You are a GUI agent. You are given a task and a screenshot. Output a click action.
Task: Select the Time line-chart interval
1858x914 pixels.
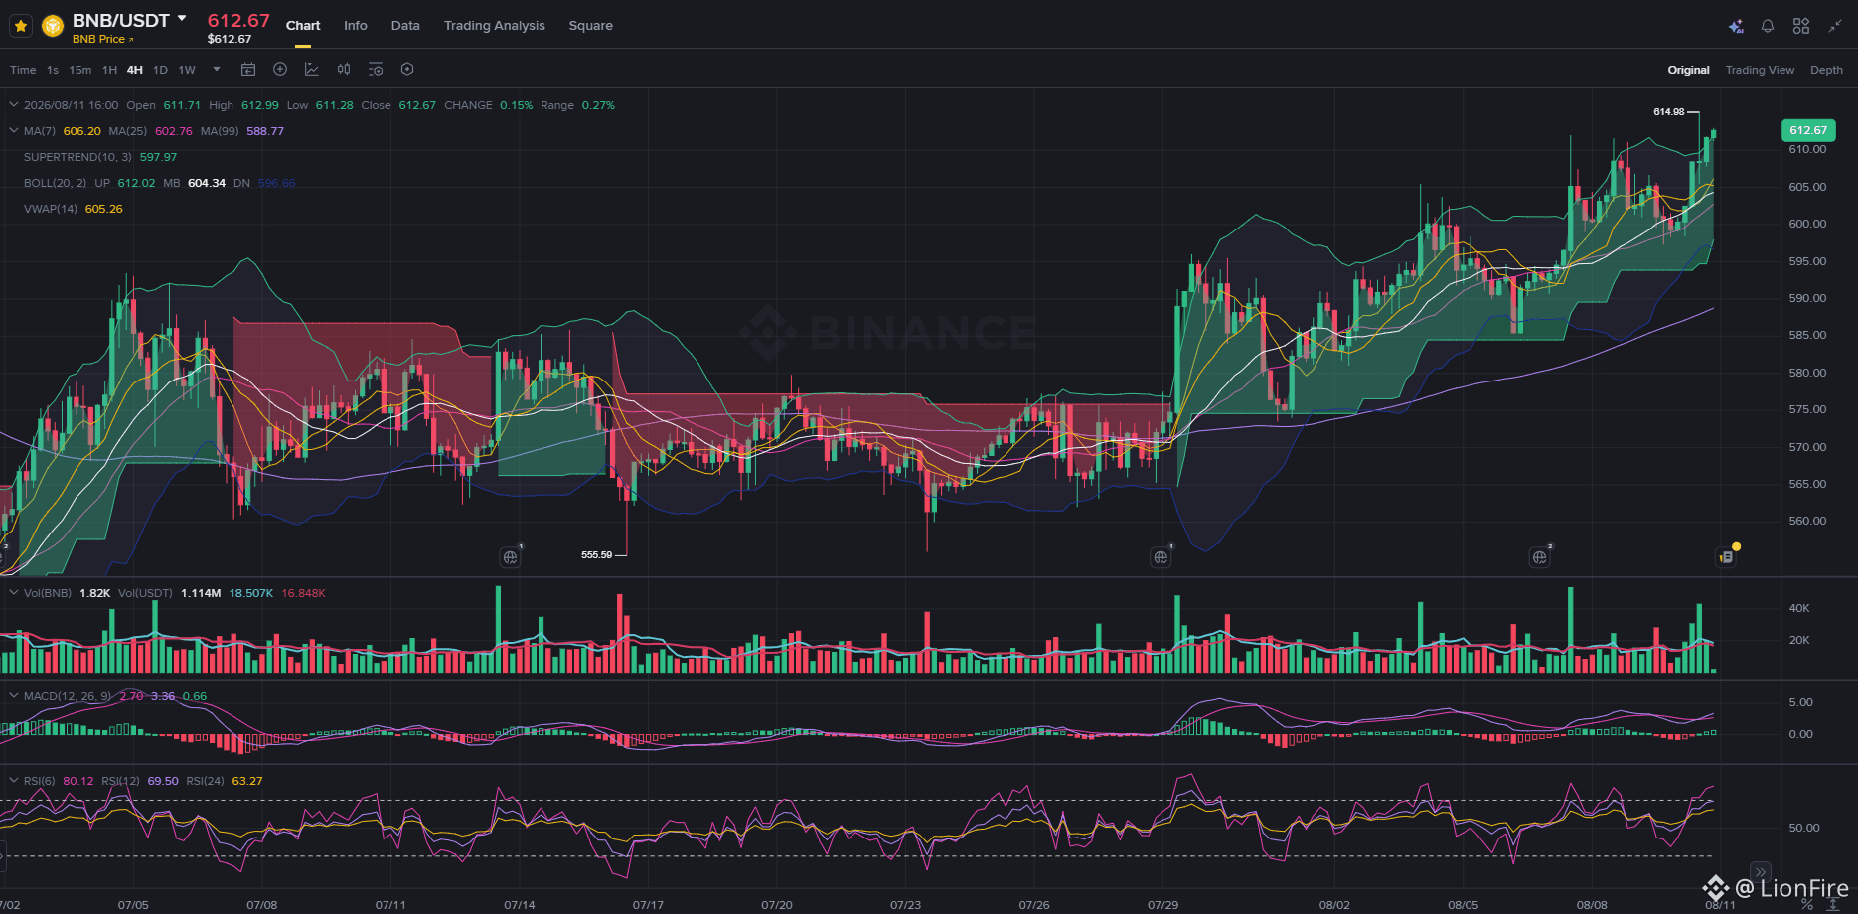coord(23,70)
